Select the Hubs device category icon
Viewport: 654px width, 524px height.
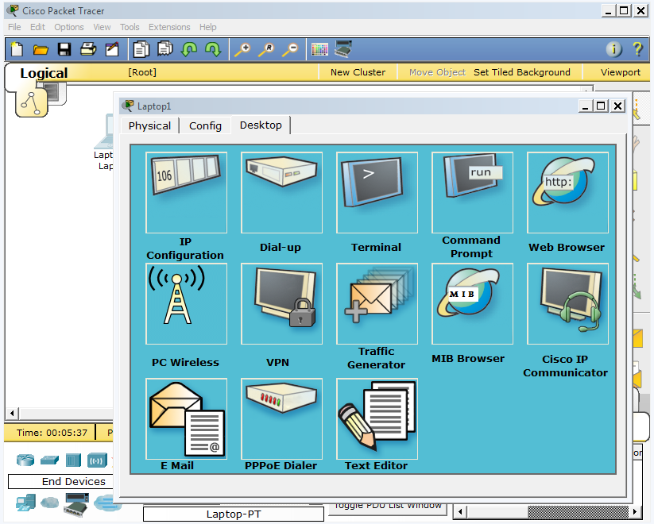point(73,460)
